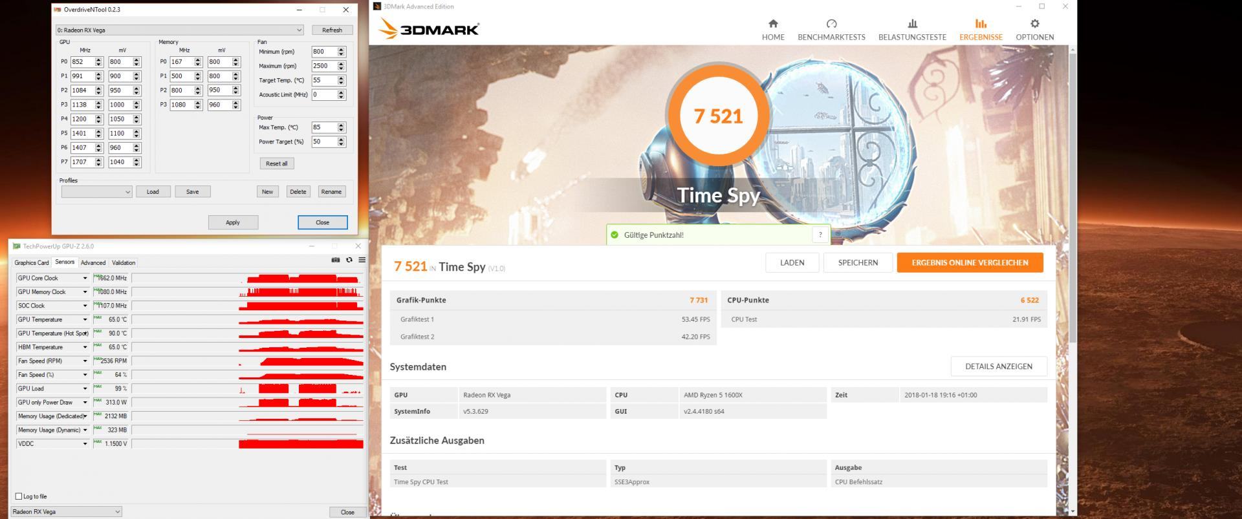The width and height of the screenshot is (1242, 519).
Task: Open BELASTUNGSTESTE section icon
Action: coord(912,23)
